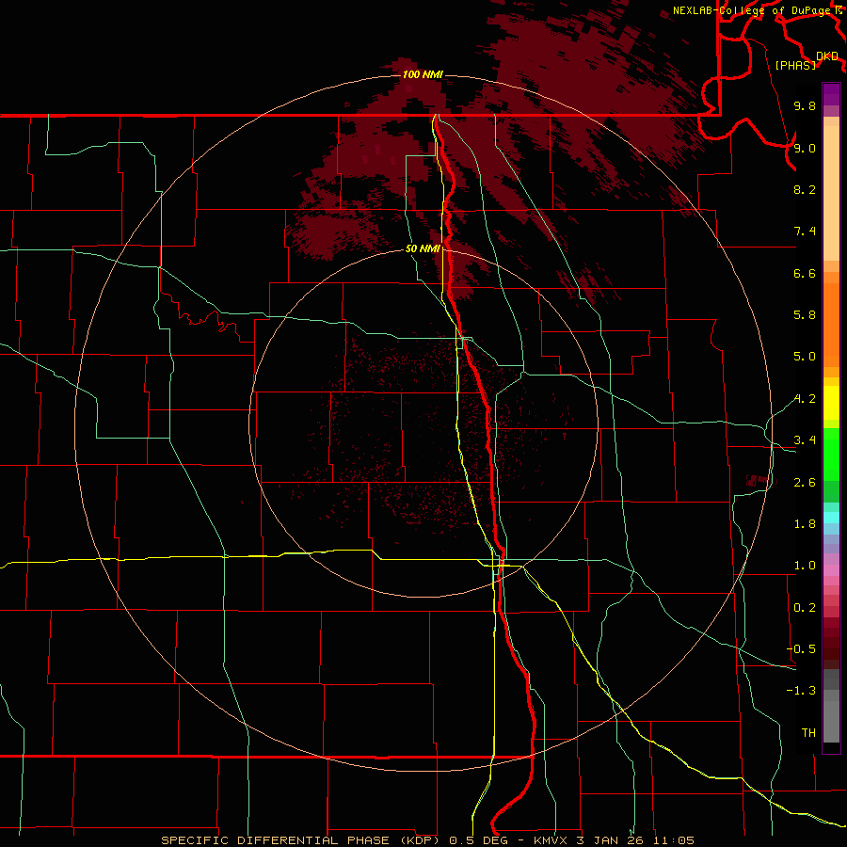Image resolution: width=847 pixels, height=847 pixels.
Task: Click the 0.2 scale value
Action: [805, 608]
